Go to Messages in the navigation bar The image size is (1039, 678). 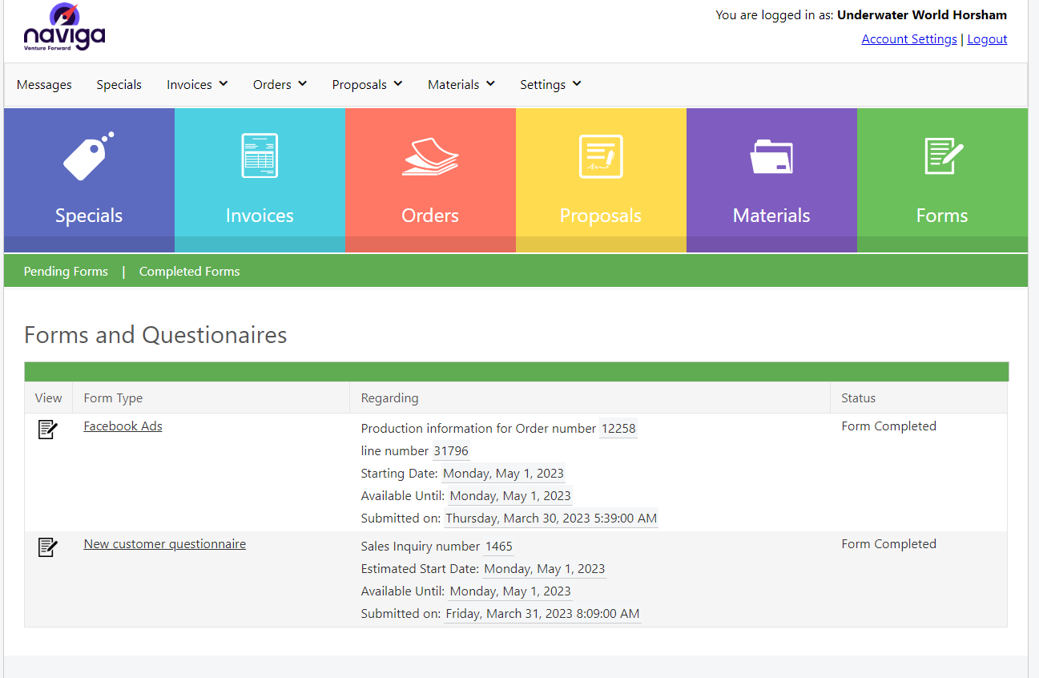pos(44,84)
